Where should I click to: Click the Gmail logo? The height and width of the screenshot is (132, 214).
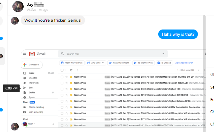pos(37,54)
